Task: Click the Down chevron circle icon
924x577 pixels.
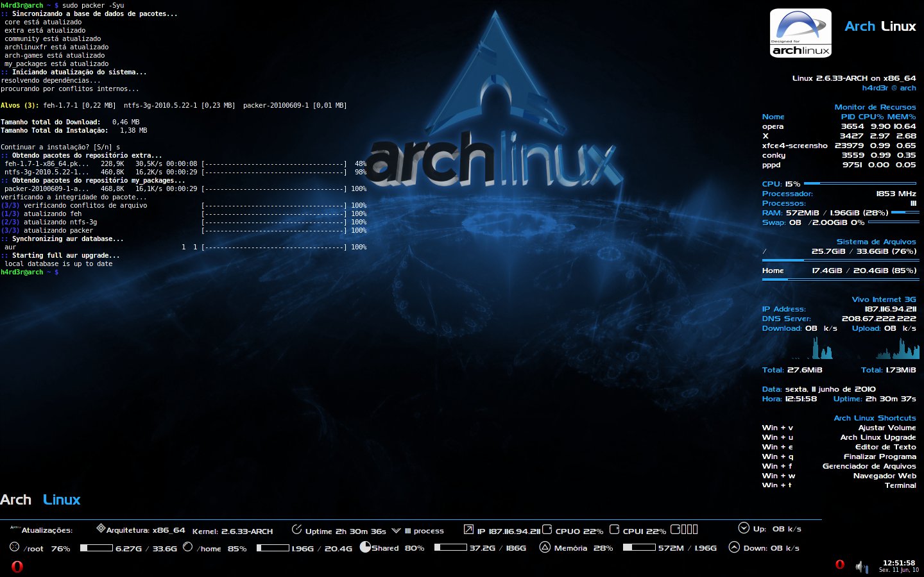Action: point(734,547)
